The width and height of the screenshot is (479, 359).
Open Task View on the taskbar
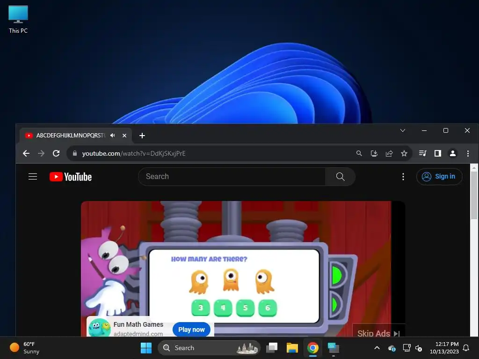click(x=272, y=348)
